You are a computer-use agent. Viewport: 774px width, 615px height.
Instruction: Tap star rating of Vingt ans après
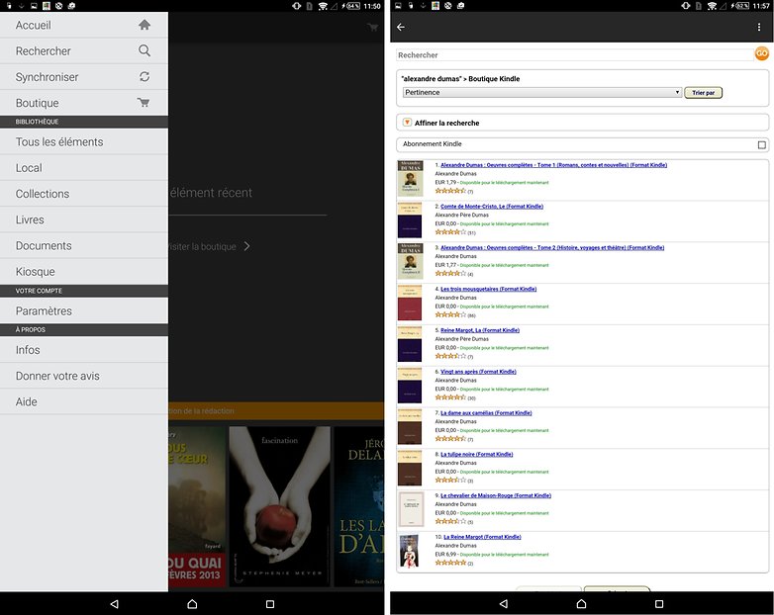coord(450,397)
